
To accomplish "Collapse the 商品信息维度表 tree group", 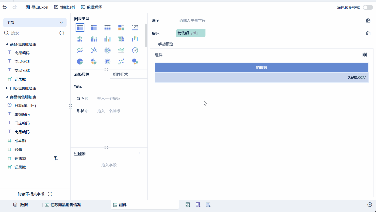I will pyautogui.click(x=7, y=44).
